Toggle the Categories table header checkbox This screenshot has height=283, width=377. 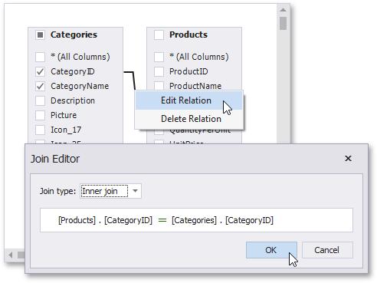(x=41, y=35)
